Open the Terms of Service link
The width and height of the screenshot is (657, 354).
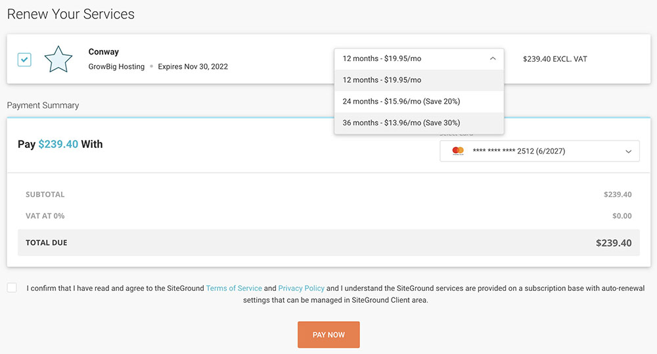pyautogui.click(x=234, y=288)
